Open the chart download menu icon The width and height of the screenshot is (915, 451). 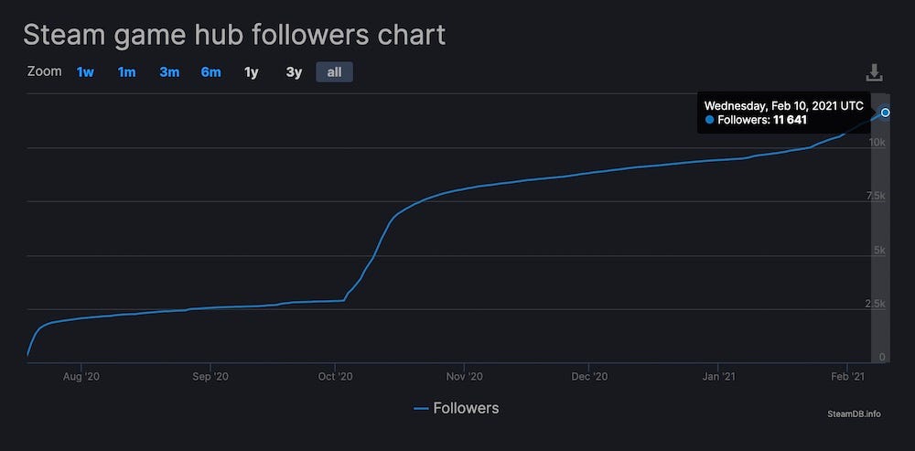[874, 72]
